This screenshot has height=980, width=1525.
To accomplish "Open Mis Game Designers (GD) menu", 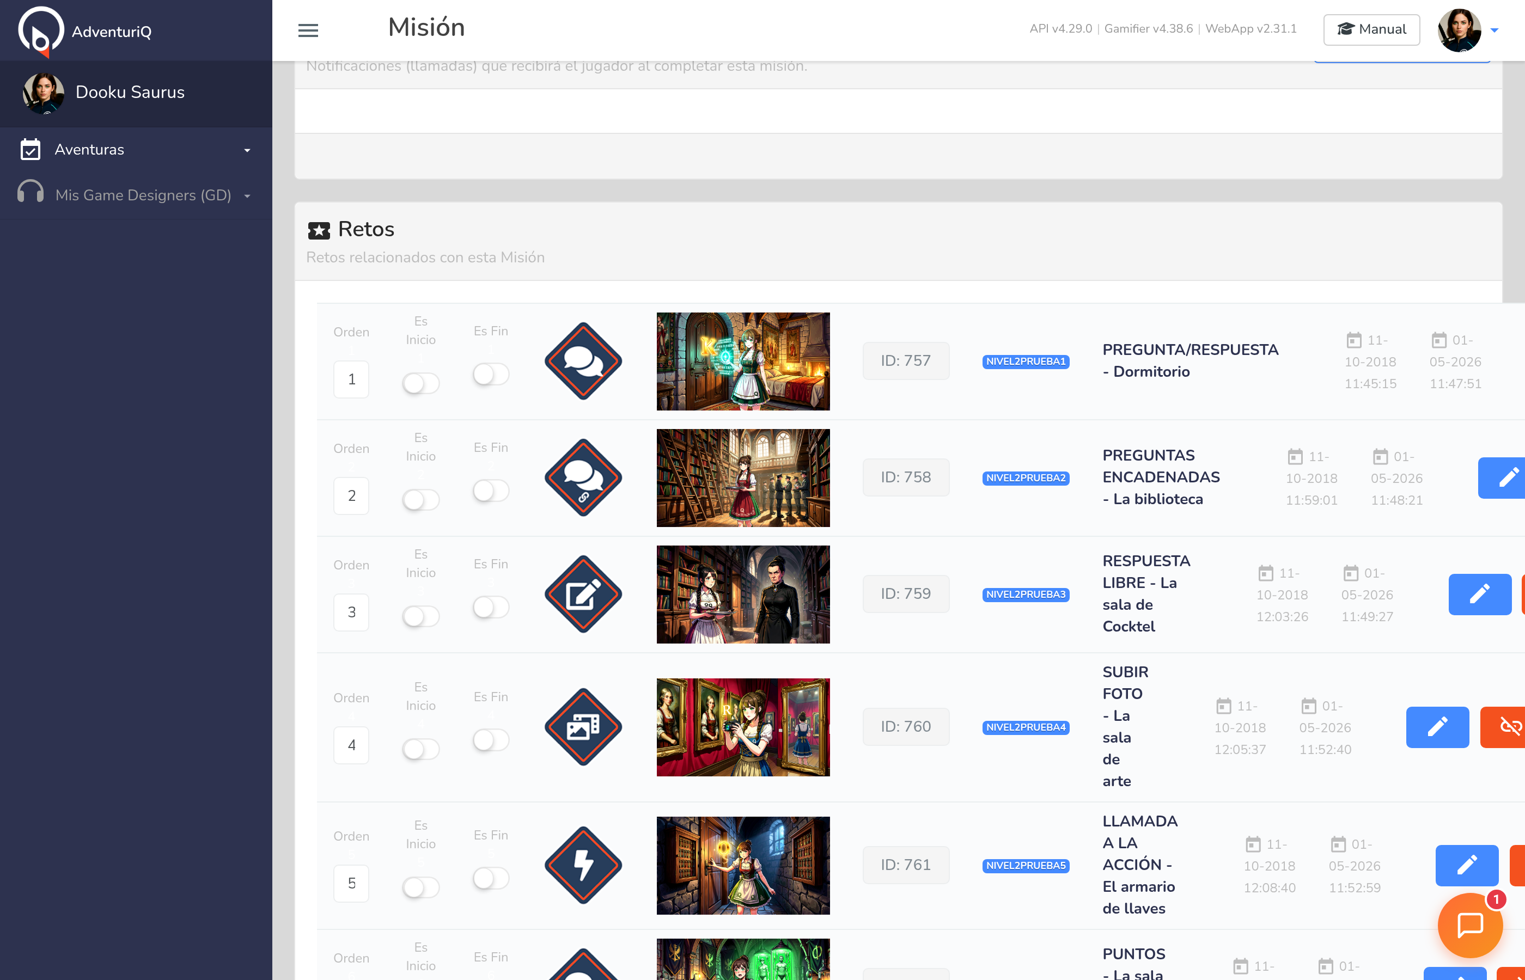I will point(136,195).
